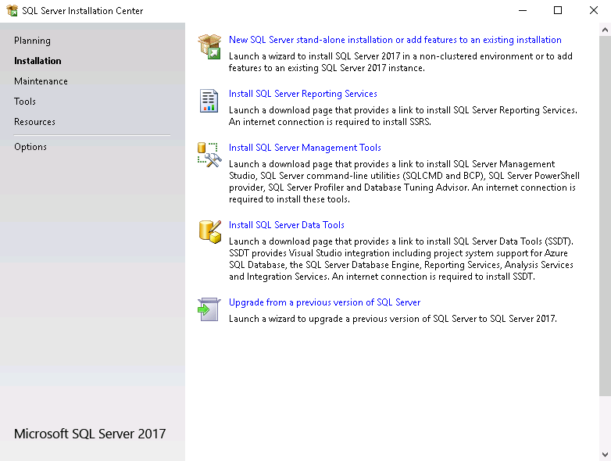Click the new stand-alone installation box icon
This screenshot has width=611, height=461.
pos(209,46)
